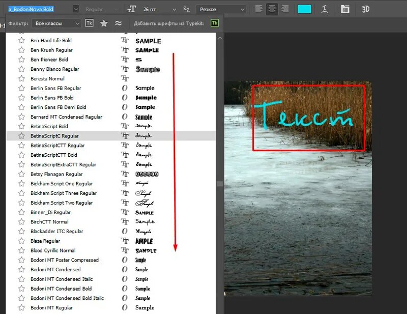Click the Benny Blanco Sample preview

tap(148, 69)
